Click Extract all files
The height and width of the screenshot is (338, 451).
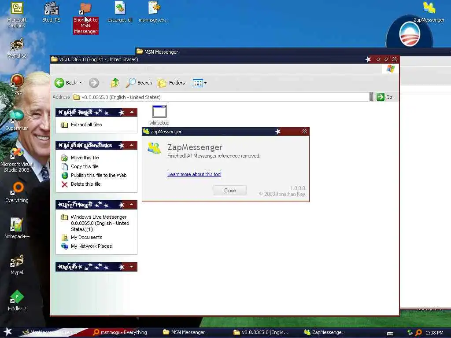(86, 125)
